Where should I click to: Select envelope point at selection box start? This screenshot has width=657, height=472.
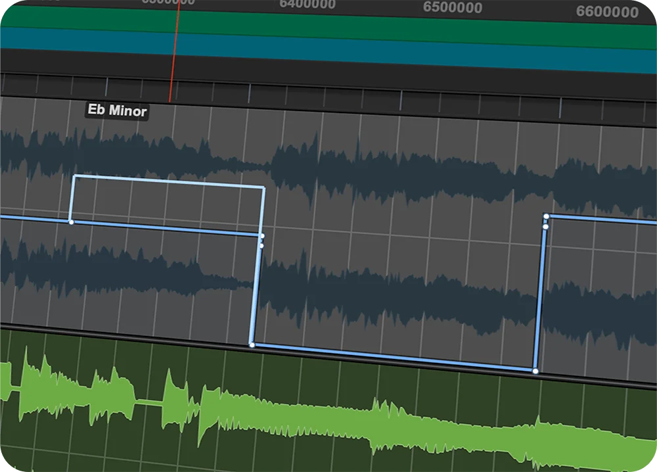point(71,222)
